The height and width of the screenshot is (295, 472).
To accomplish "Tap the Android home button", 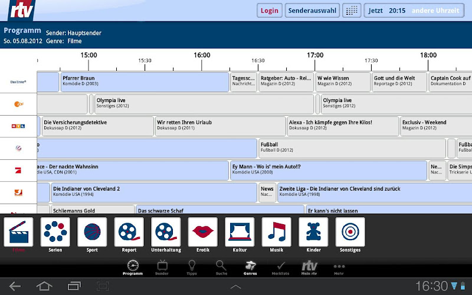I will pos(44,286).
